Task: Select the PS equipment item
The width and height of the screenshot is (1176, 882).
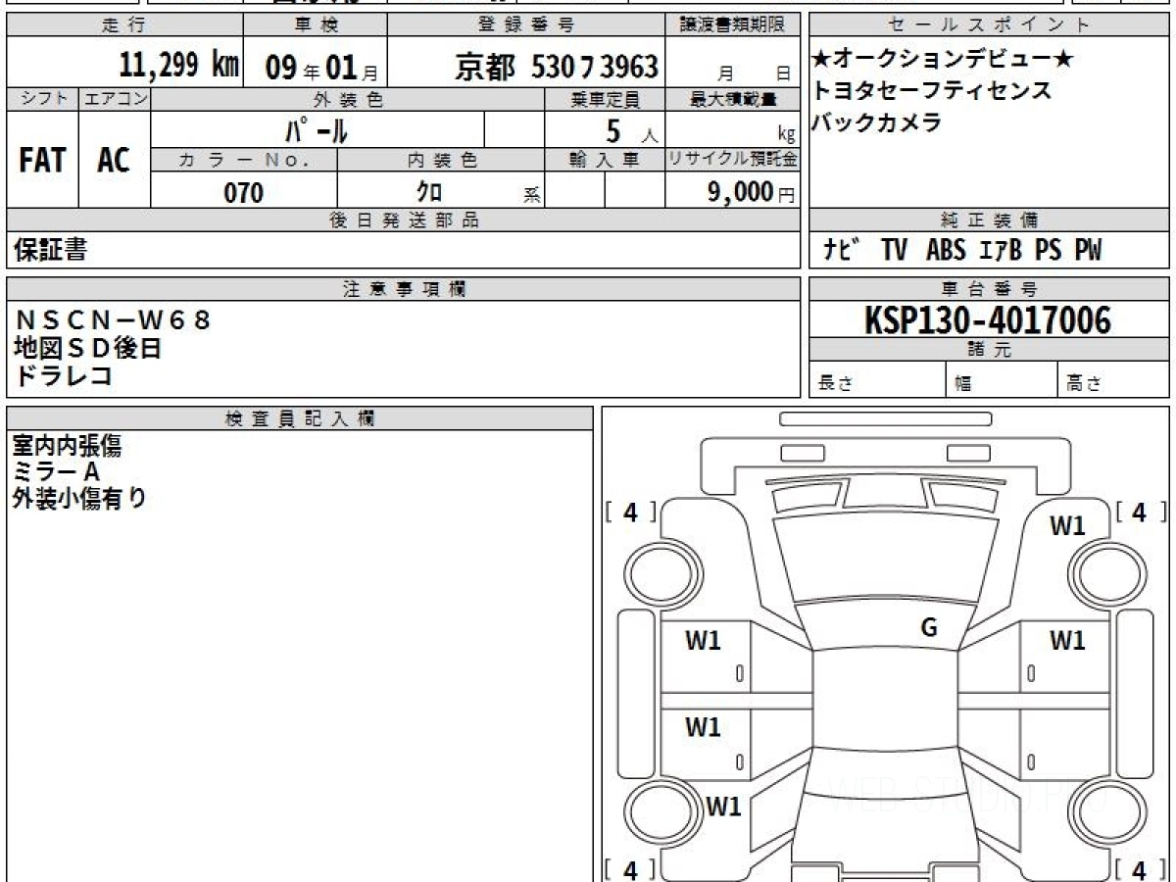Action: [x=1049, y=251]
